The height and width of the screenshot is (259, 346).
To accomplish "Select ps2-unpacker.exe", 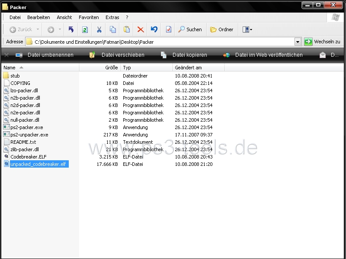I will [x=29, y=135].
